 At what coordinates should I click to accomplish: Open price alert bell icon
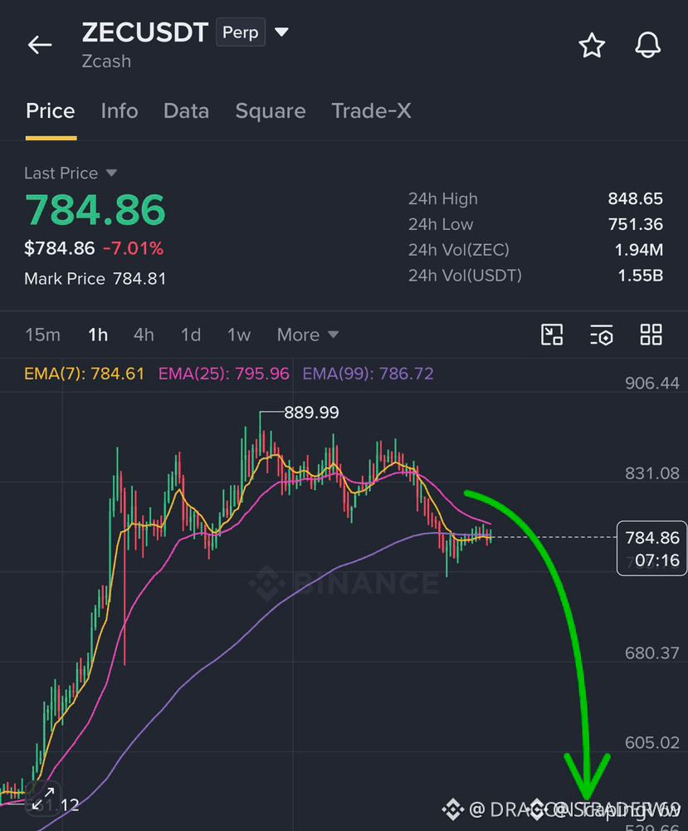click(647, 45)
